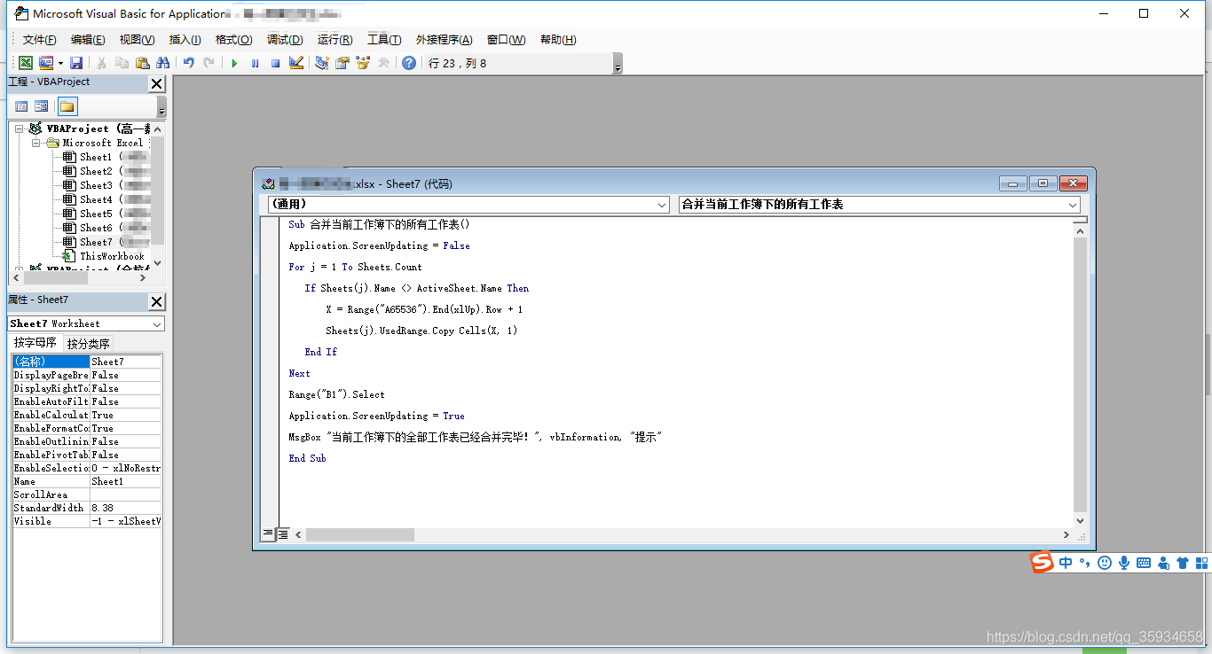Open the Object Browser icon

pyautogui.click(x=362, y=63)
